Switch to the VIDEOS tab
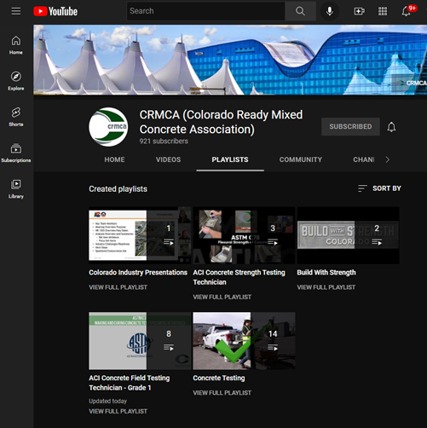 coord(168,159)
